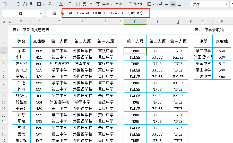
Task: Select the cell with name 周丽
Action: click(21, 121)
